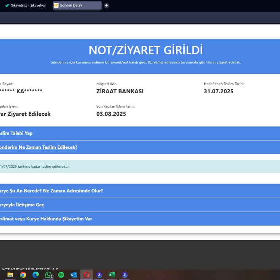Click the 'Müşteri Adı:' label
This screenshot has height=280, width=280.
[106, 84]
